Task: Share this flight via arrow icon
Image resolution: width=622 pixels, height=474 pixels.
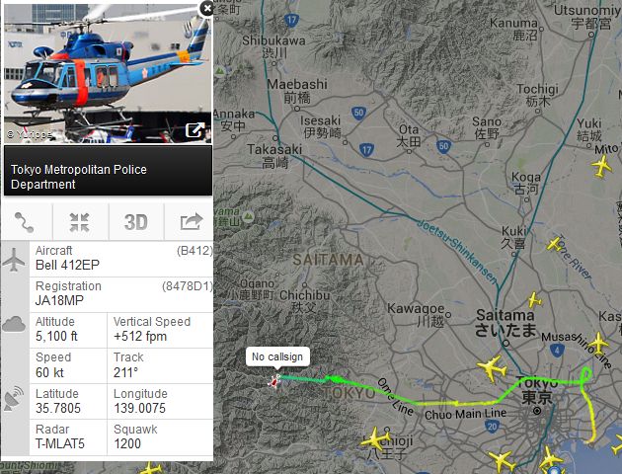Action: click(191, 222)
